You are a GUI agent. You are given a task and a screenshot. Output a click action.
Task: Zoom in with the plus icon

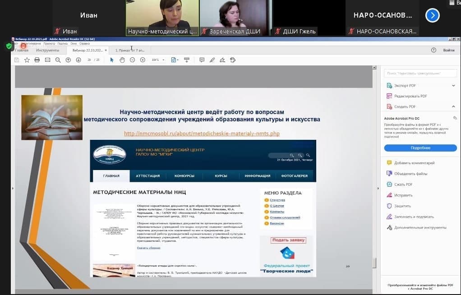tap(143, 60)
